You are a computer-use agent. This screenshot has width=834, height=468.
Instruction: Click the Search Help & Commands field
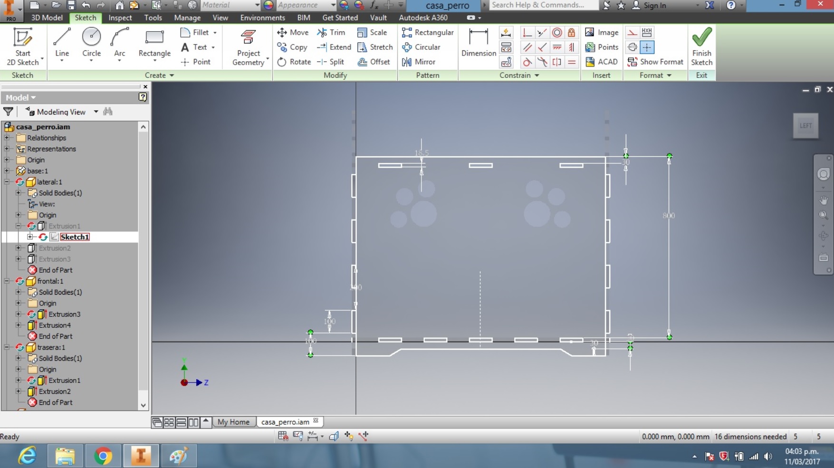coord(543,5)
